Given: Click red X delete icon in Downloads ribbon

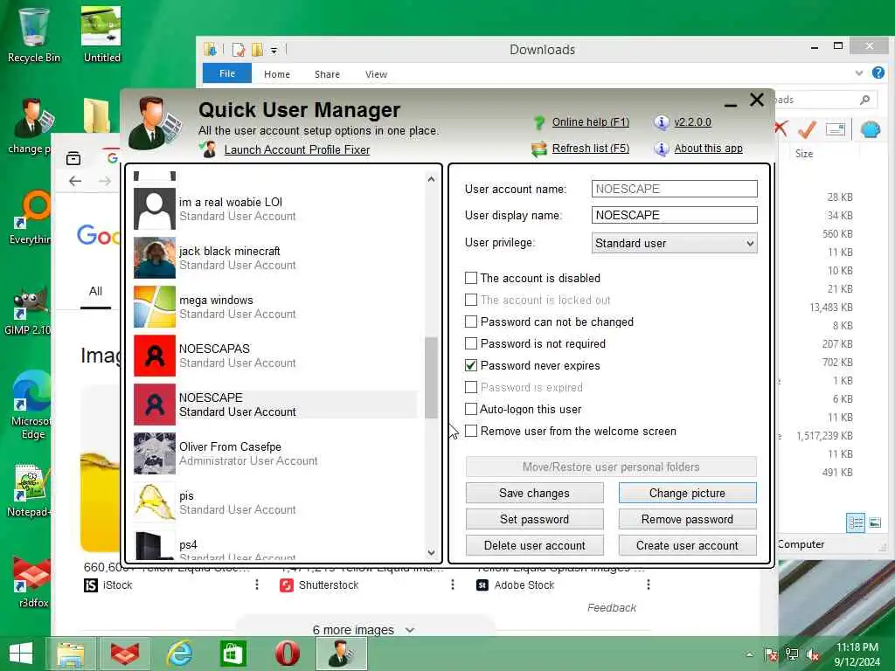Looking at the screenshot, I should point(781,129).
